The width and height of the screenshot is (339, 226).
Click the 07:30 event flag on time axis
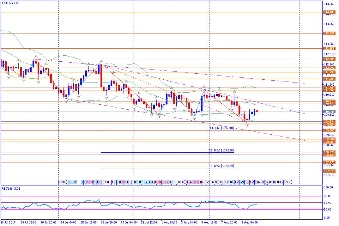(x=260, y=182)
